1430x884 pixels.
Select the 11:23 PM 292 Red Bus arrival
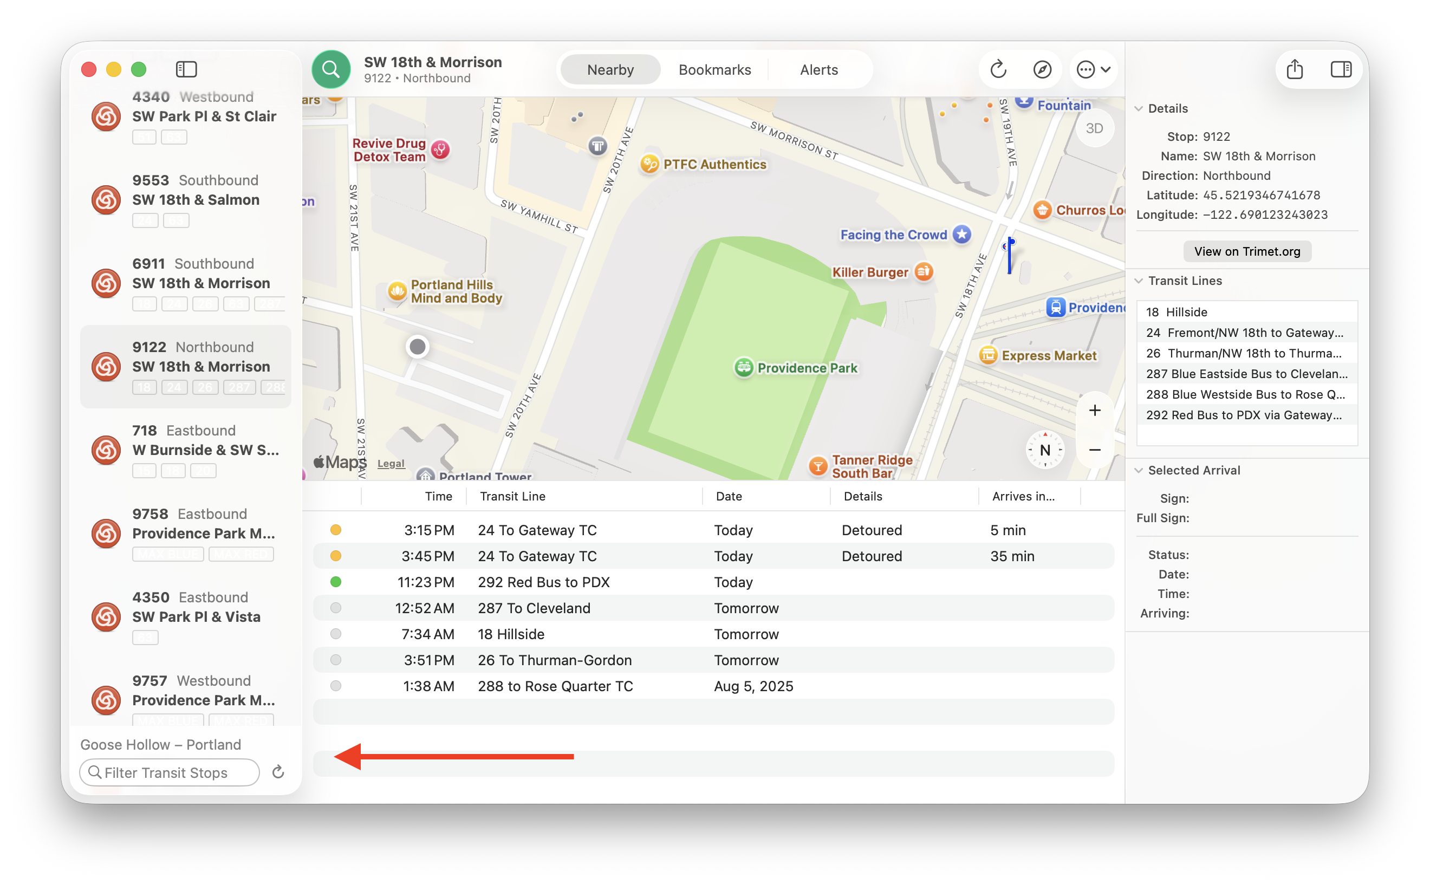pos(713,582)
